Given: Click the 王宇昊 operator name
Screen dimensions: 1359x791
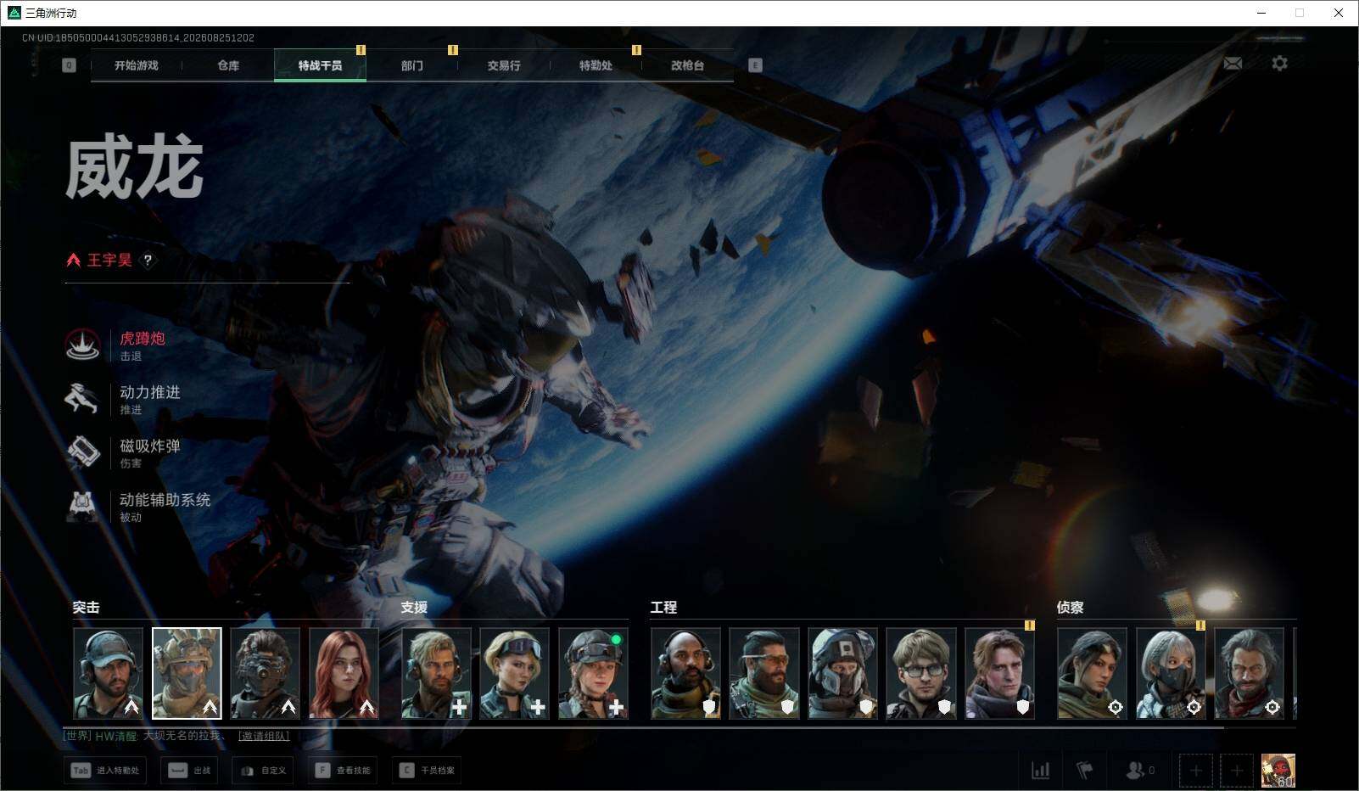Looking at the screenshot, I should 109,261.
